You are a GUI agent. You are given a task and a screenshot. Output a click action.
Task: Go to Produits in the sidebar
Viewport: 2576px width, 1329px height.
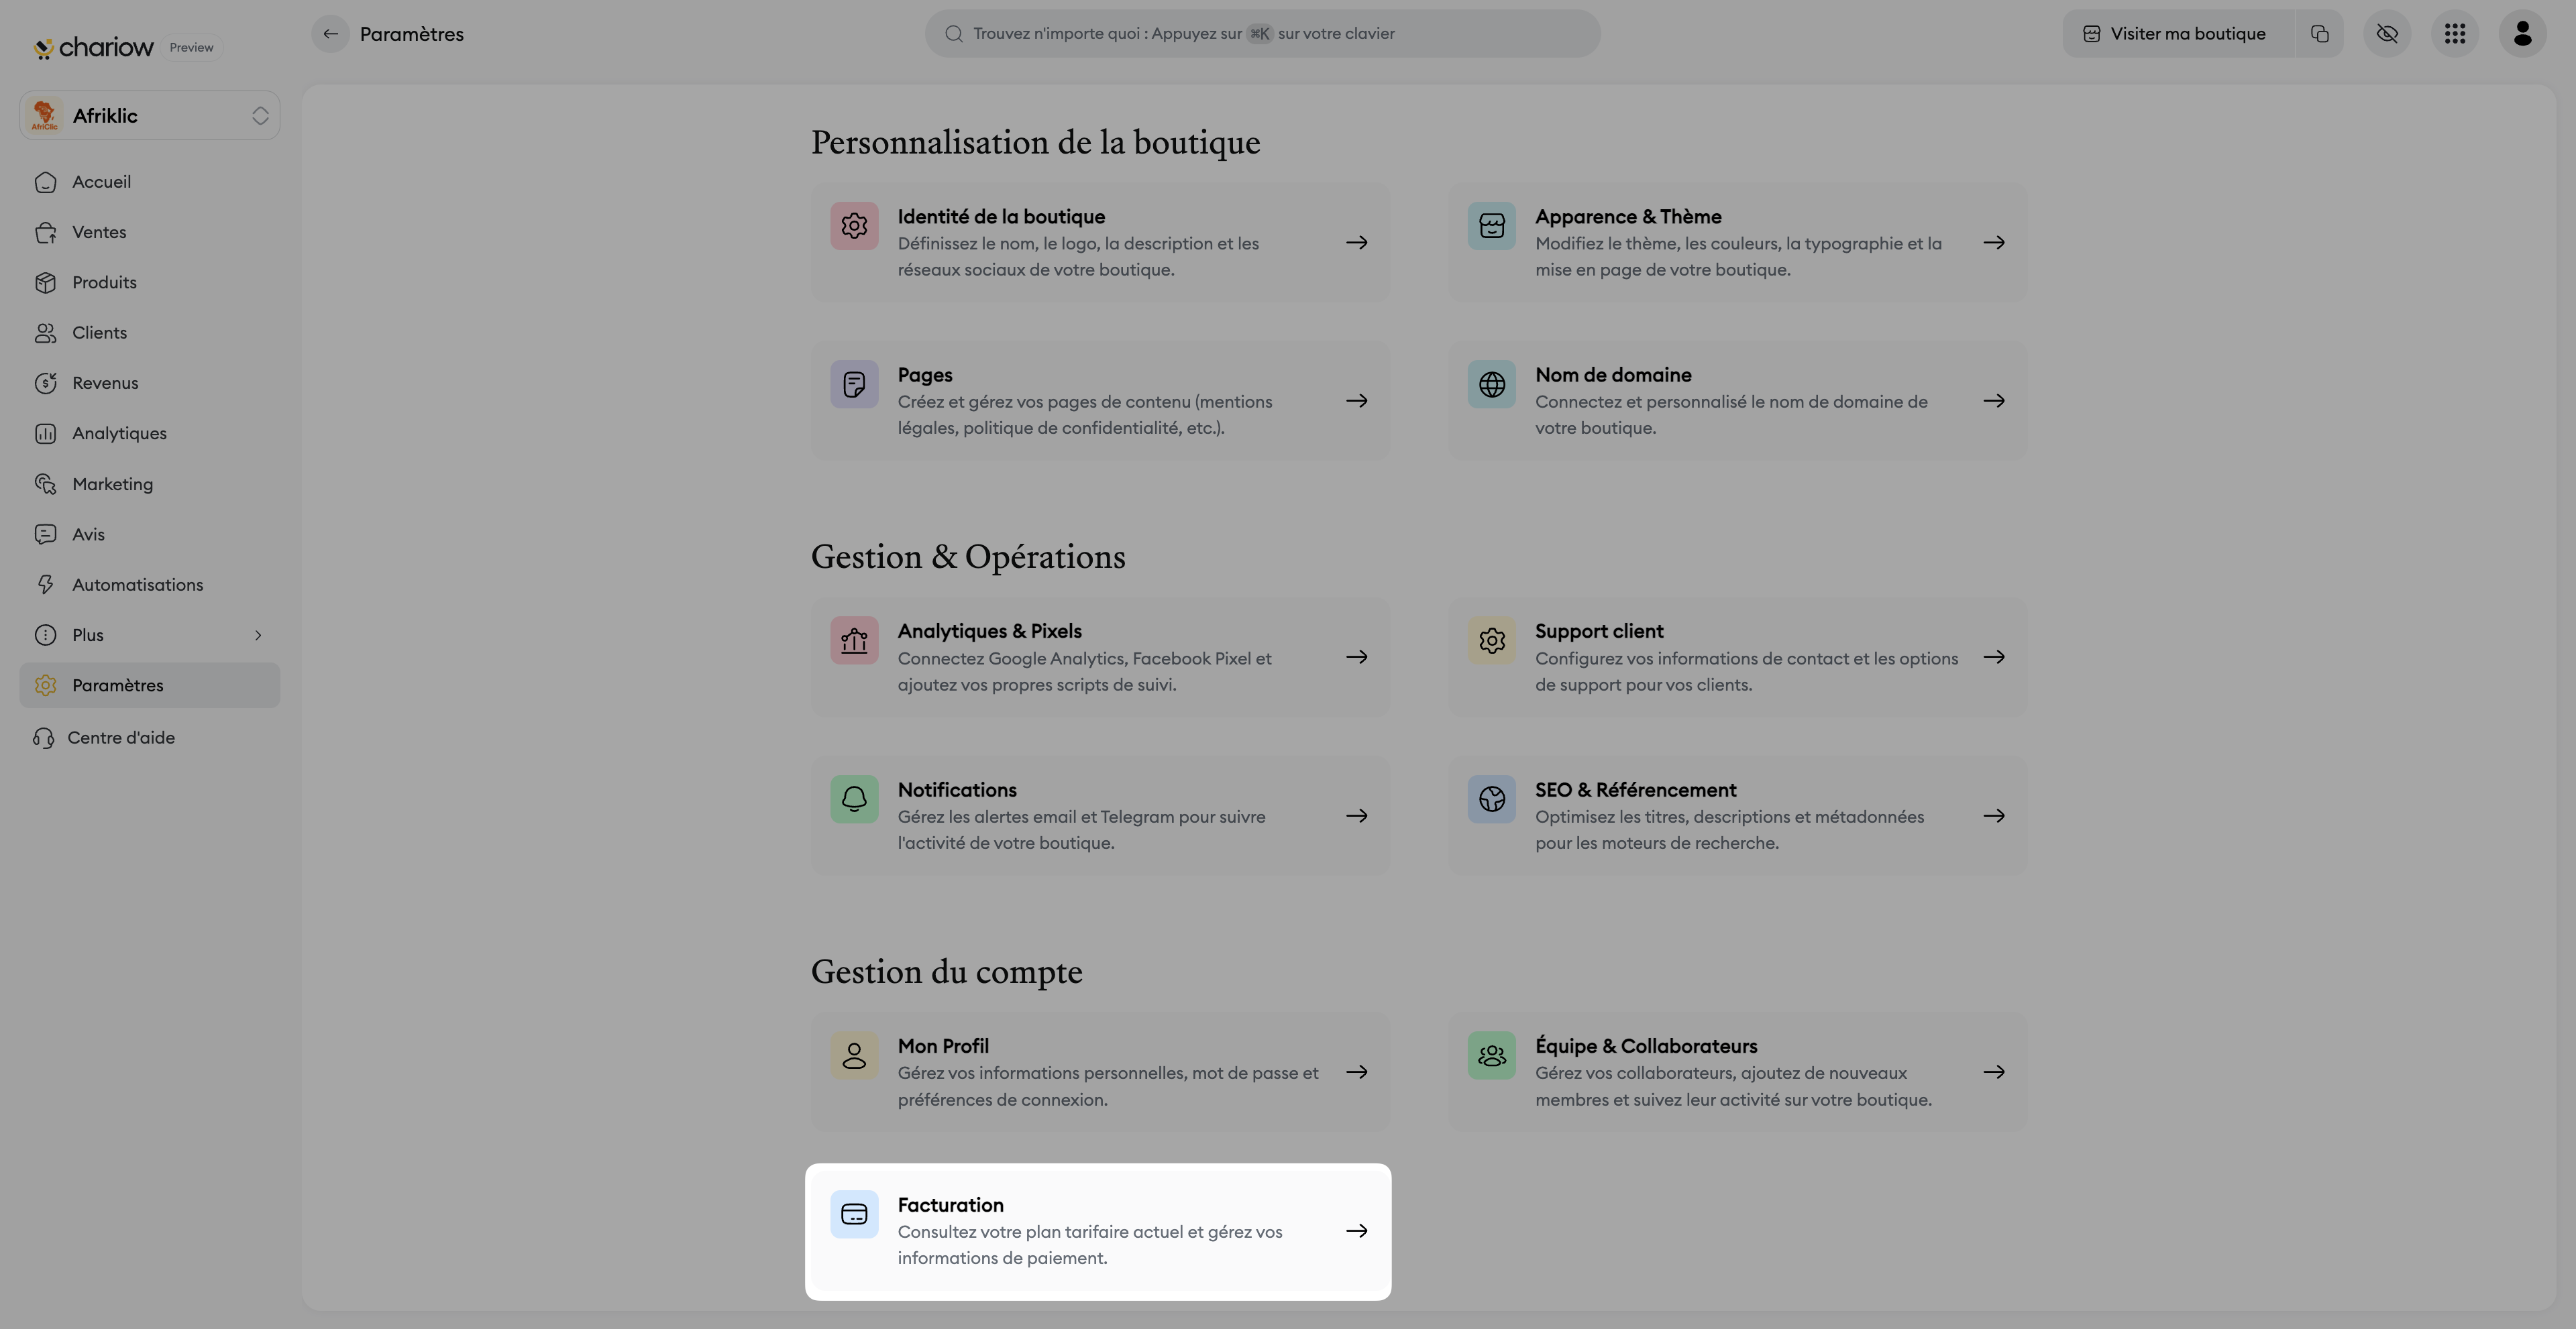tap(104, 283)
